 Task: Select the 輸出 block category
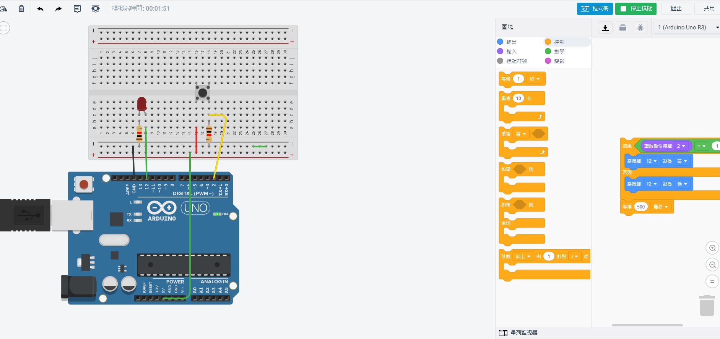click(x=507, y=42)
